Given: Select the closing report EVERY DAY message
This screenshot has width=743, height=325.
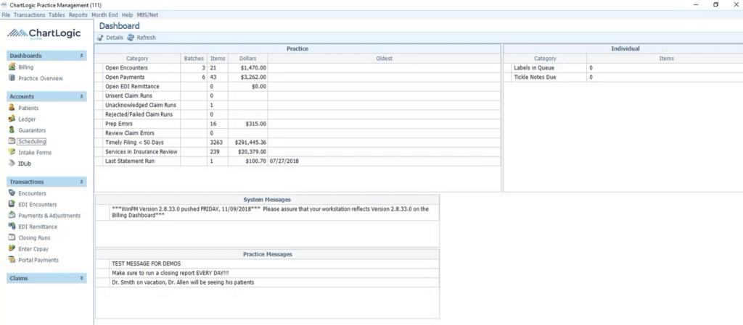Looking at the screenshot, I should tap(267, 273).
